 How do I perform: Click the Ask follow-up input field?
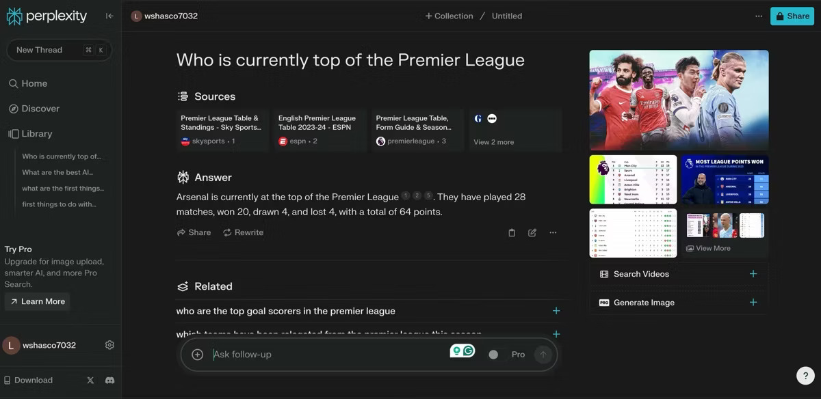coord(328,354)
